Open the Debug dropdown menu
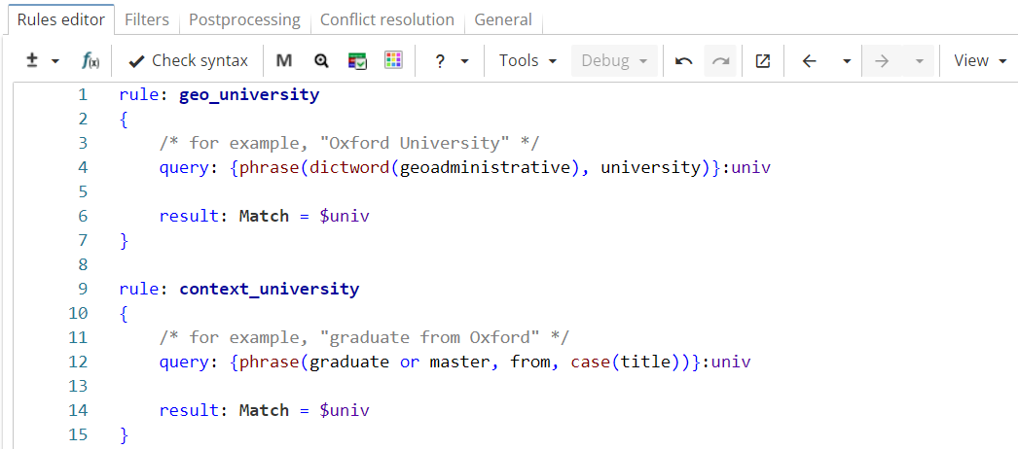The width and height of the screenshot is (1018, 449). click(614, 61)
